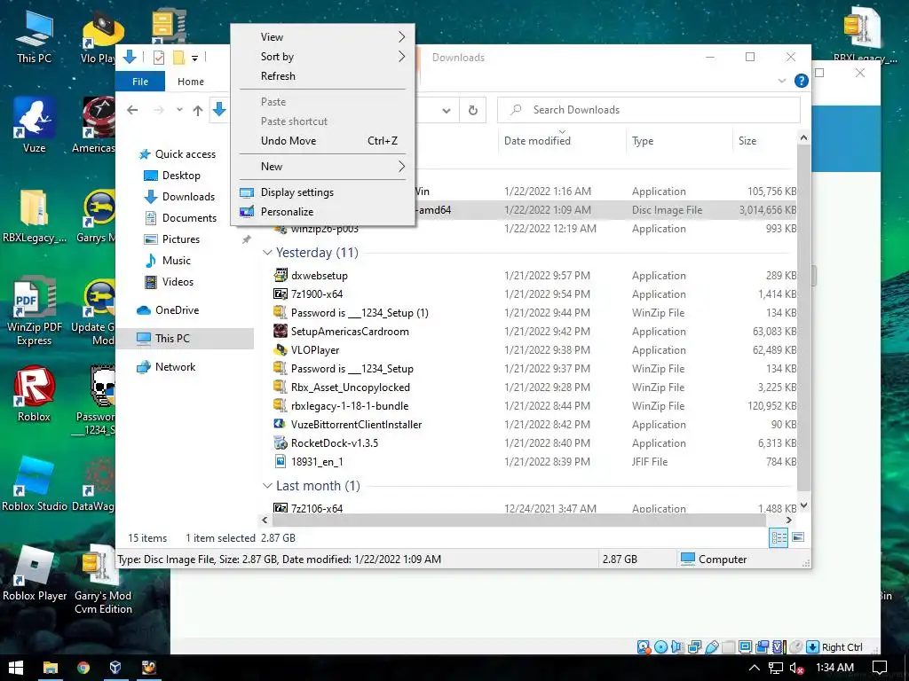The width and height of the screenshot is (909, 681).
Task: Go up one folder level arrow
Action: (198, 110)
